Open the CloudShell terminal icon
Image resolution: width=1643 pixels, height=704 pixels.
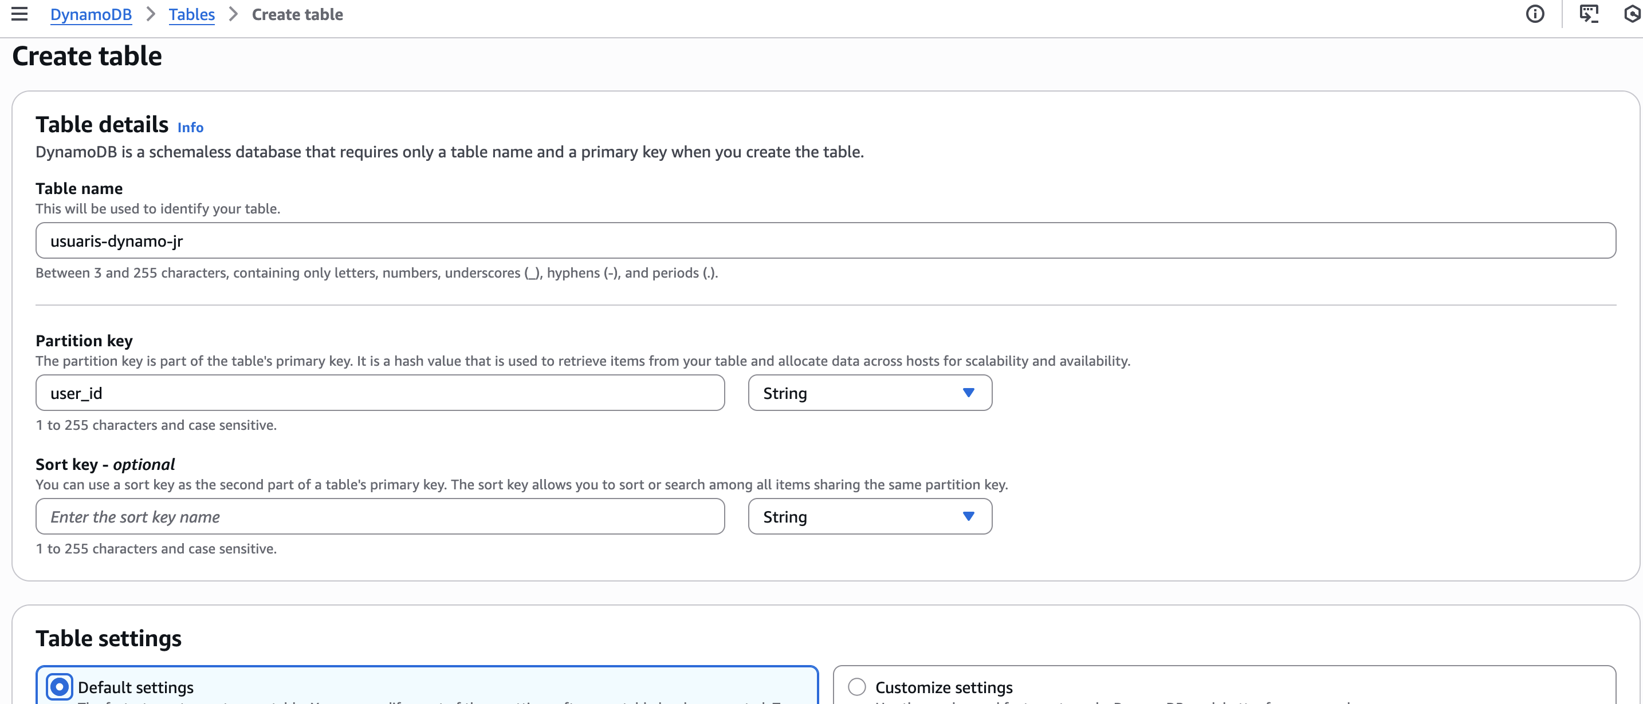1588,14
